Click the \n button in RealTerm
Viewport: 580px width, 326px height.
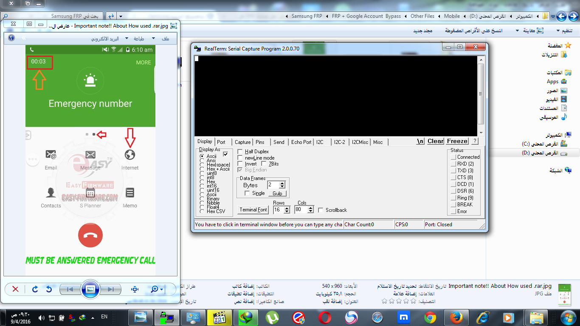pos(420,141)
